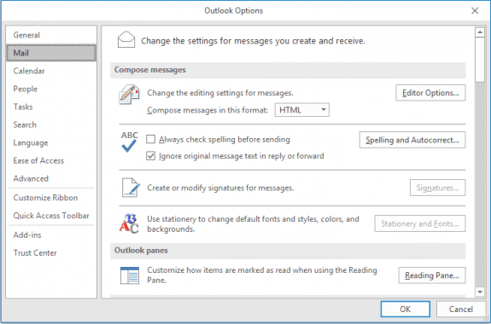Close the Outlook Options dialog
This screenshot has height=324, width=491.
pyautogui.click(x=475, y=10)
